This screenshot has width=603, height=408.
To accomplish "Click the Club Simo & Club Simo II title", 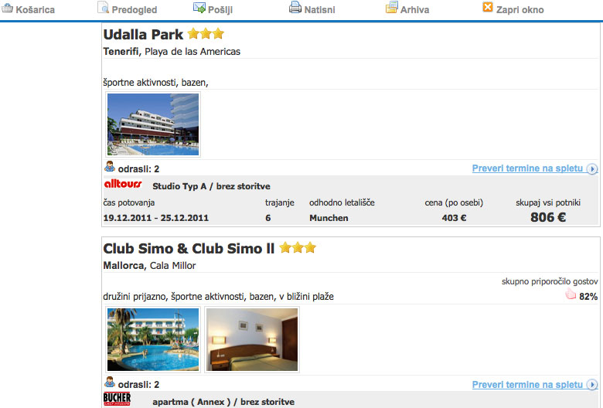I will 189,248.
